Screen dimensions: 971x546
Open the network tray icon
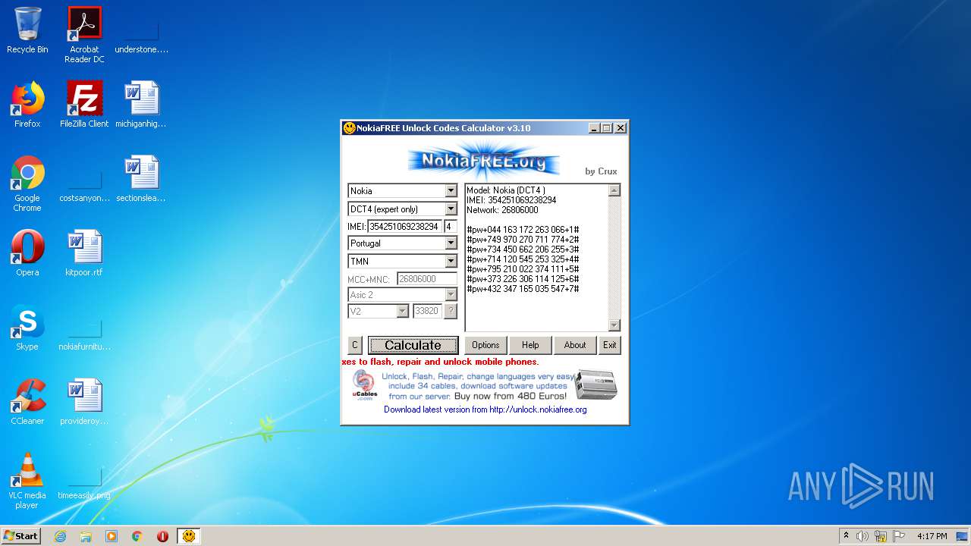[x=881, y=536]
